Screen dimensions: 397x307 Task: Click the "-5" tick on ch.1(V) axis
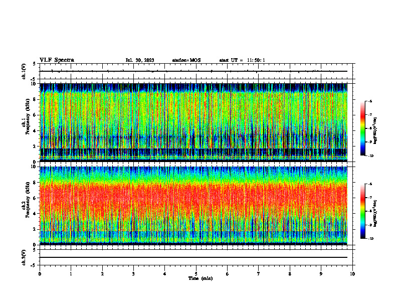34,79
